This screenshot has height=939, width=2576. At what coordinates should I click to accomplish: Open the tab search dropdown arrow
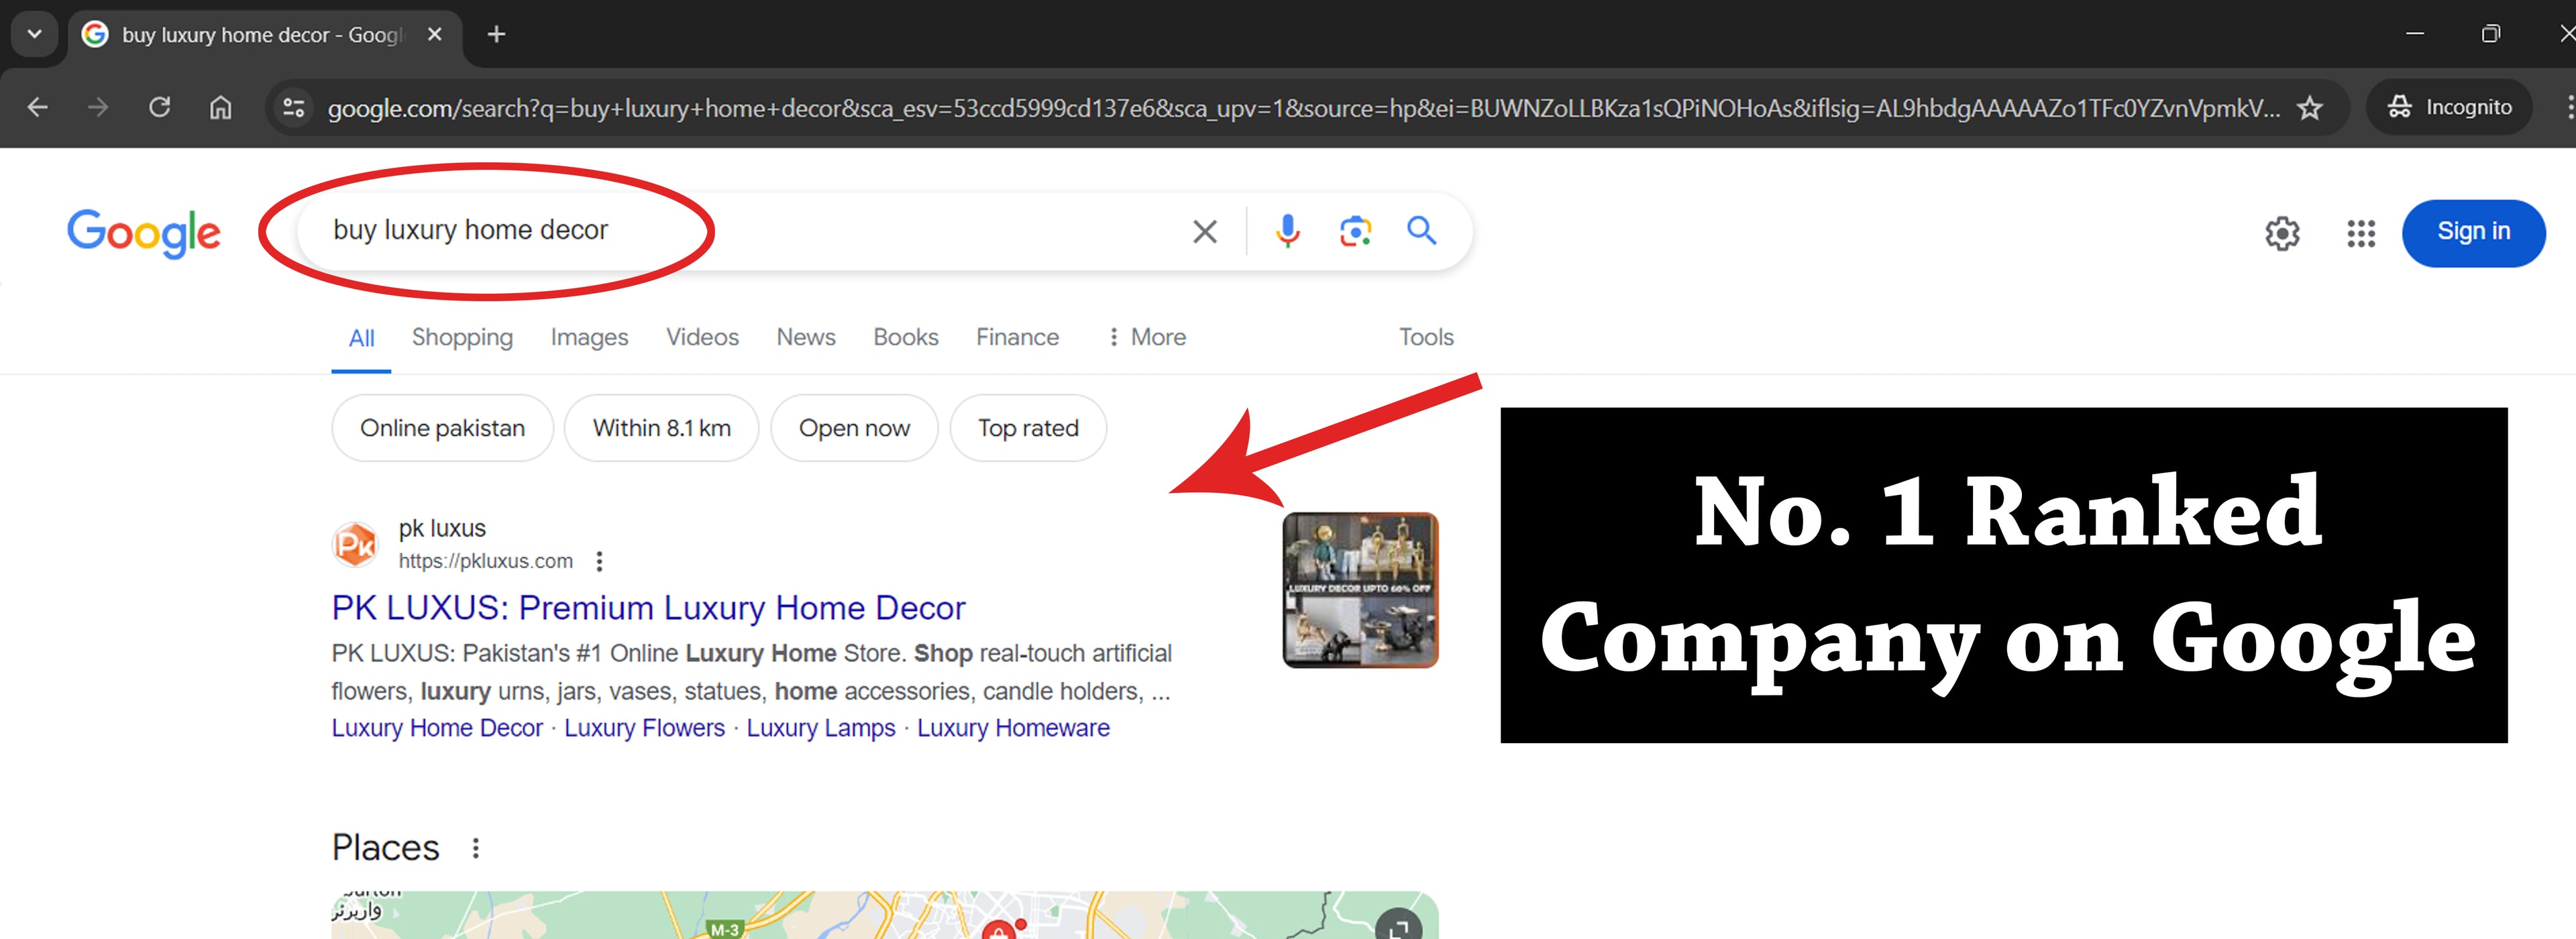pyautogui.click(x=35, y=34)
